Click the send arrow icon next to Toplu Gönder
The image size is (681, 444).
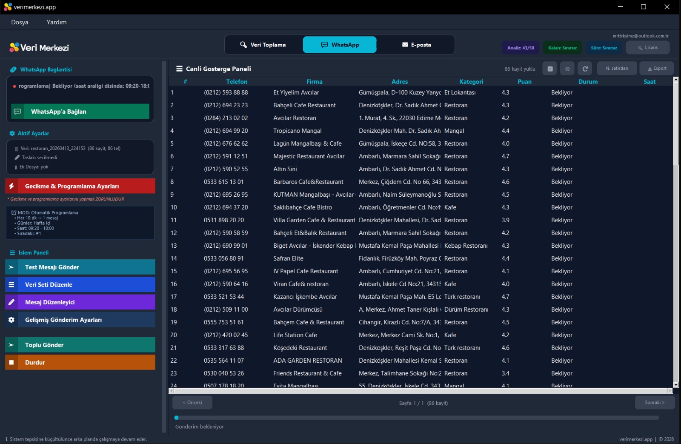coord(11,345)
